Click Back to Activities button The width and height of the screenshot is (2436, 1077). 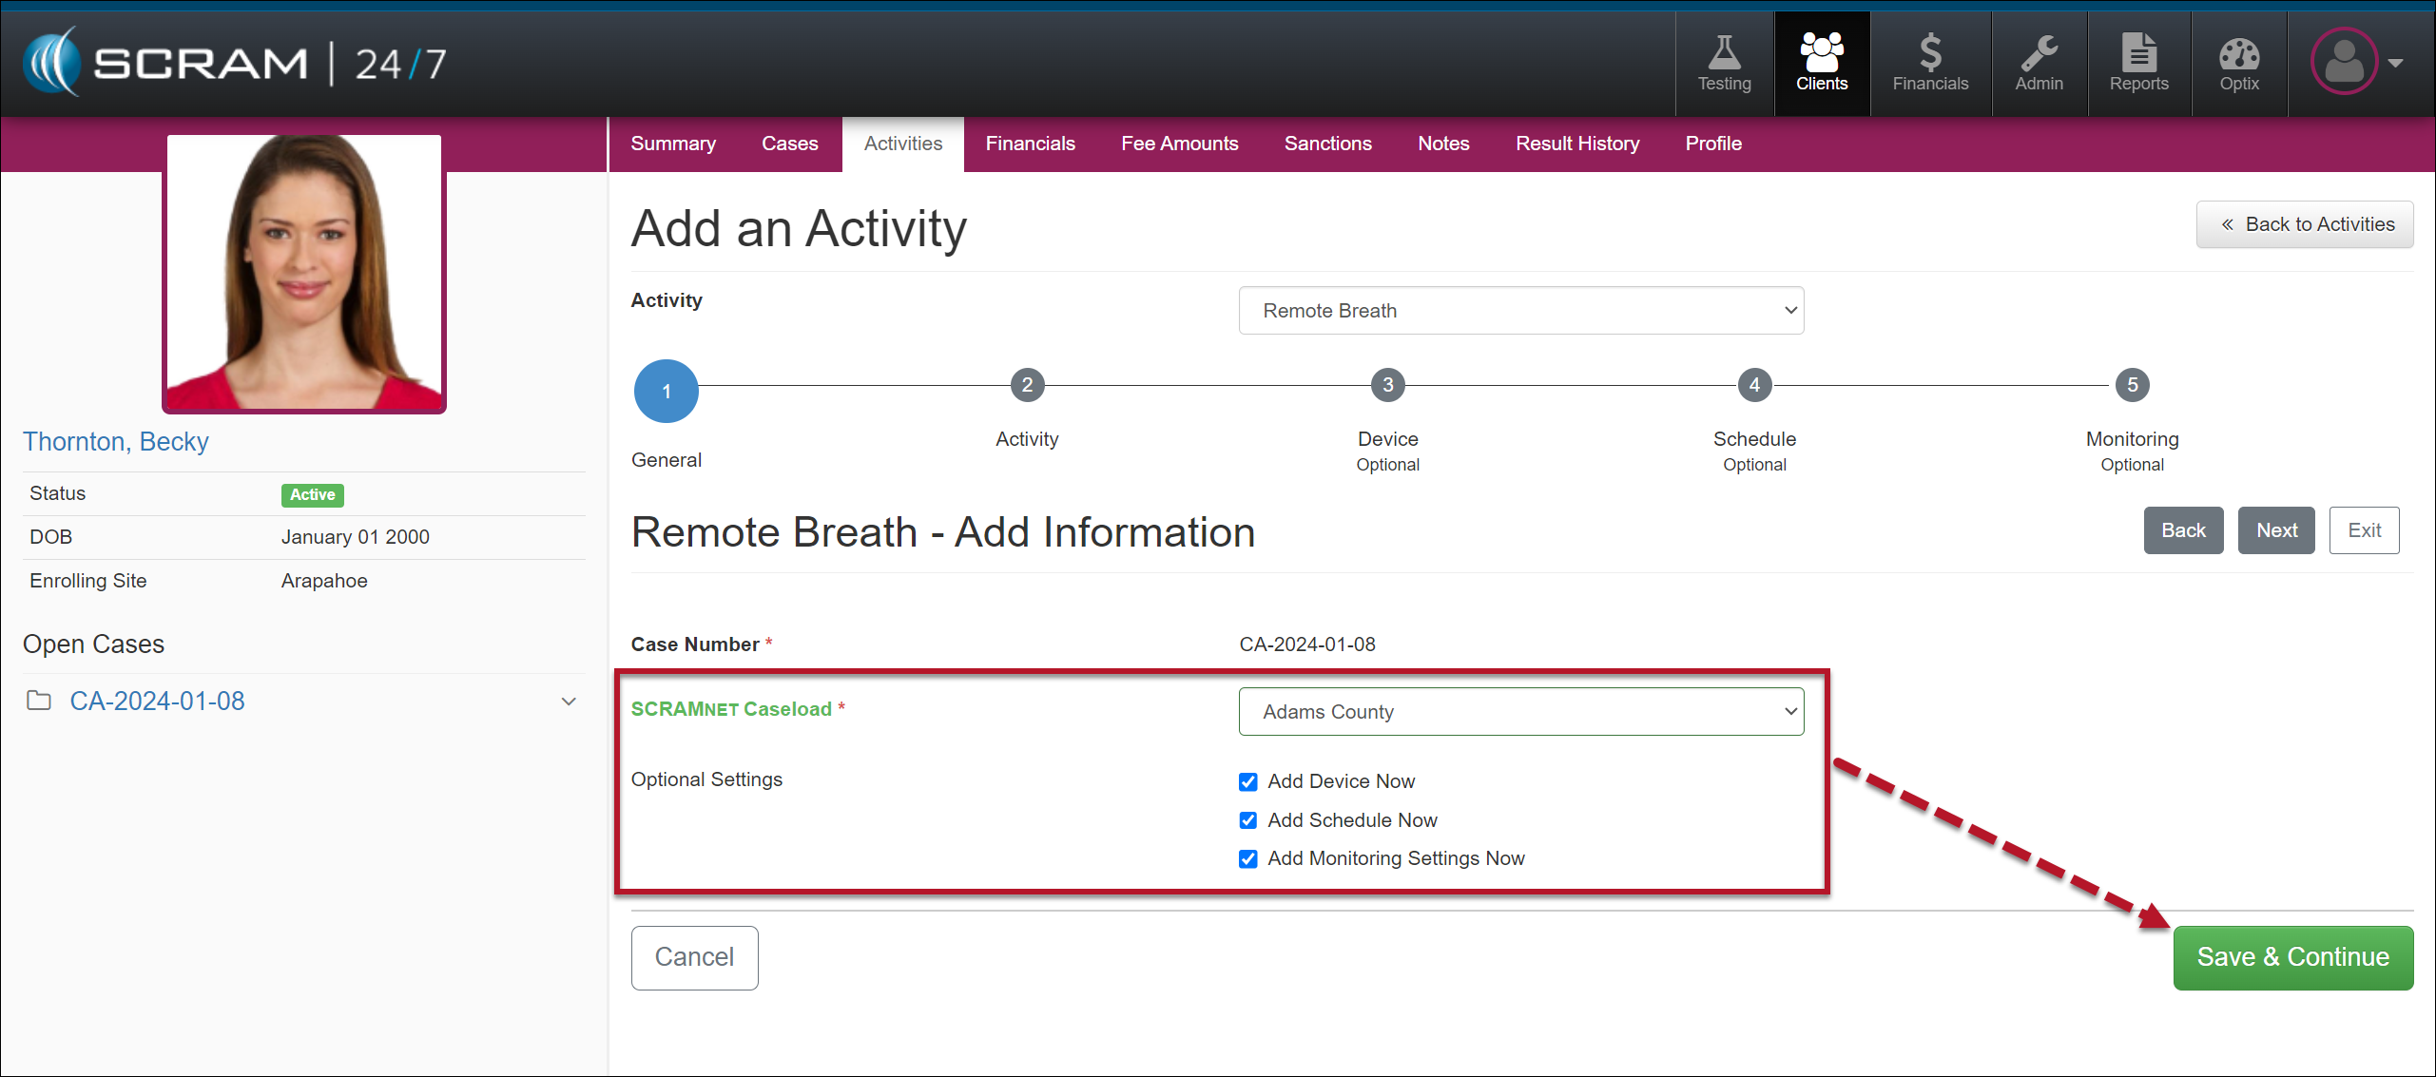(x=2304, y=224)
